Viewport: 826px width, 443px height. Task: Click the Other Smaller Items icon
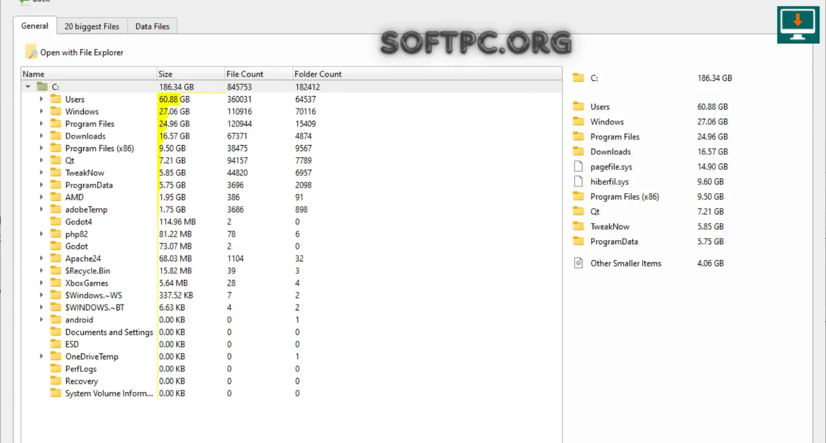pyautogui.click(x=578, y=263)
